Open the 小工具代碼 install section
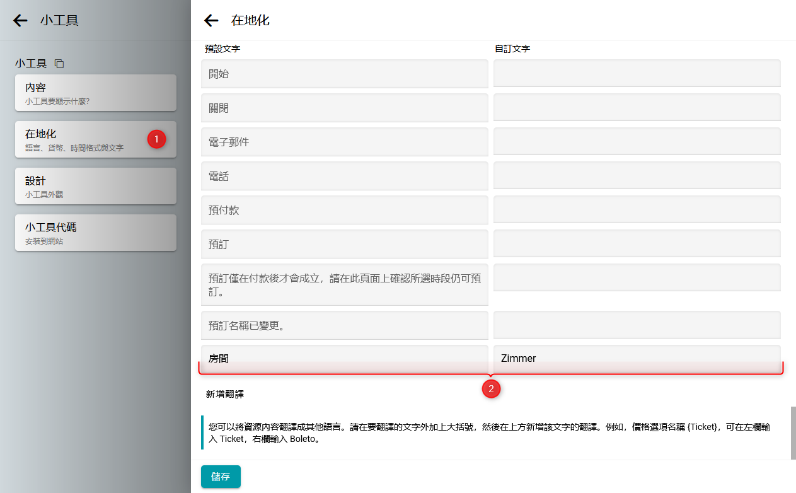Screen dimensions: 796x493 [x=95, y=233]
